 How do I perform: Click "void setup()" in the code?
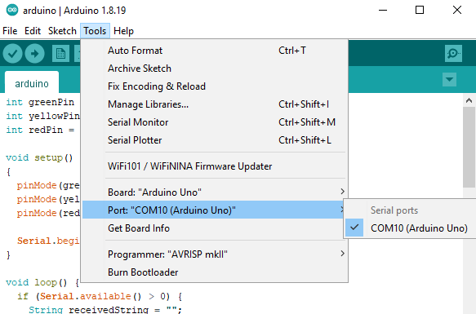coord(39,157)
